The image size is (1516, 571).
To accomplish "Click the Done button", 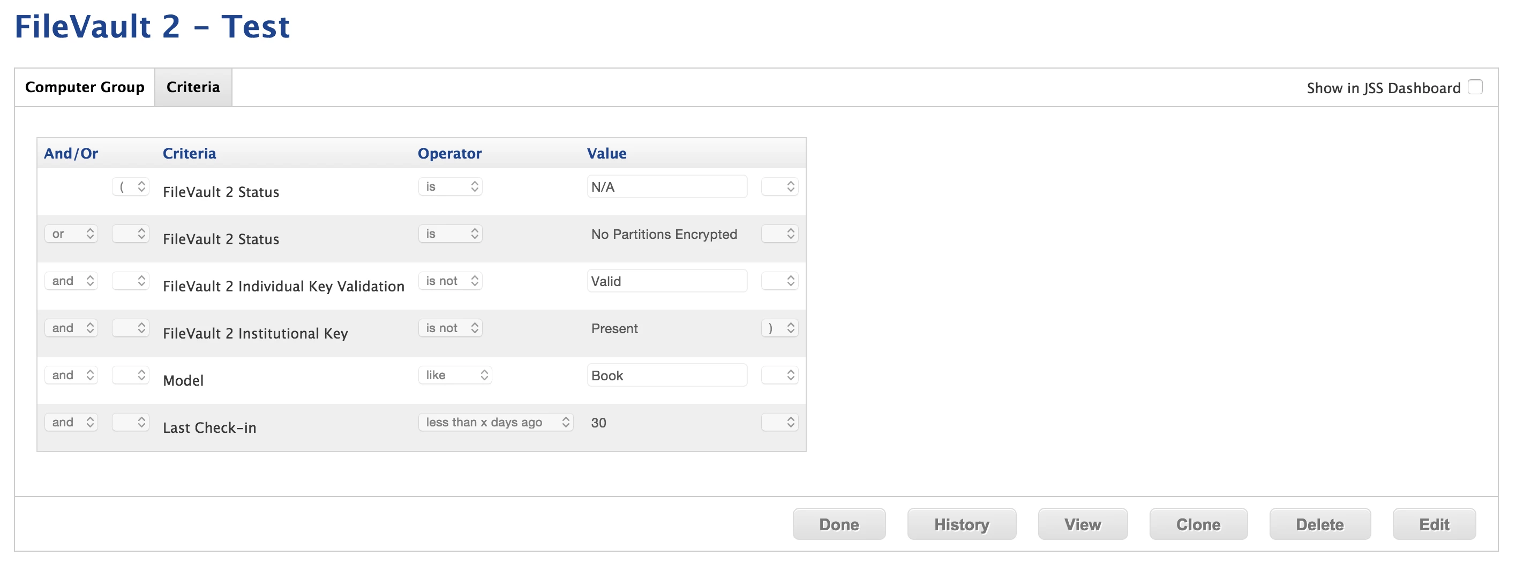I will point(839,524).
